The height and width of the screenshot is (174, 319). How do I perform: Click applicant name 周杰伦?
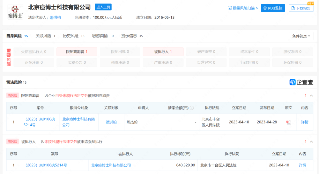point(132,122)
